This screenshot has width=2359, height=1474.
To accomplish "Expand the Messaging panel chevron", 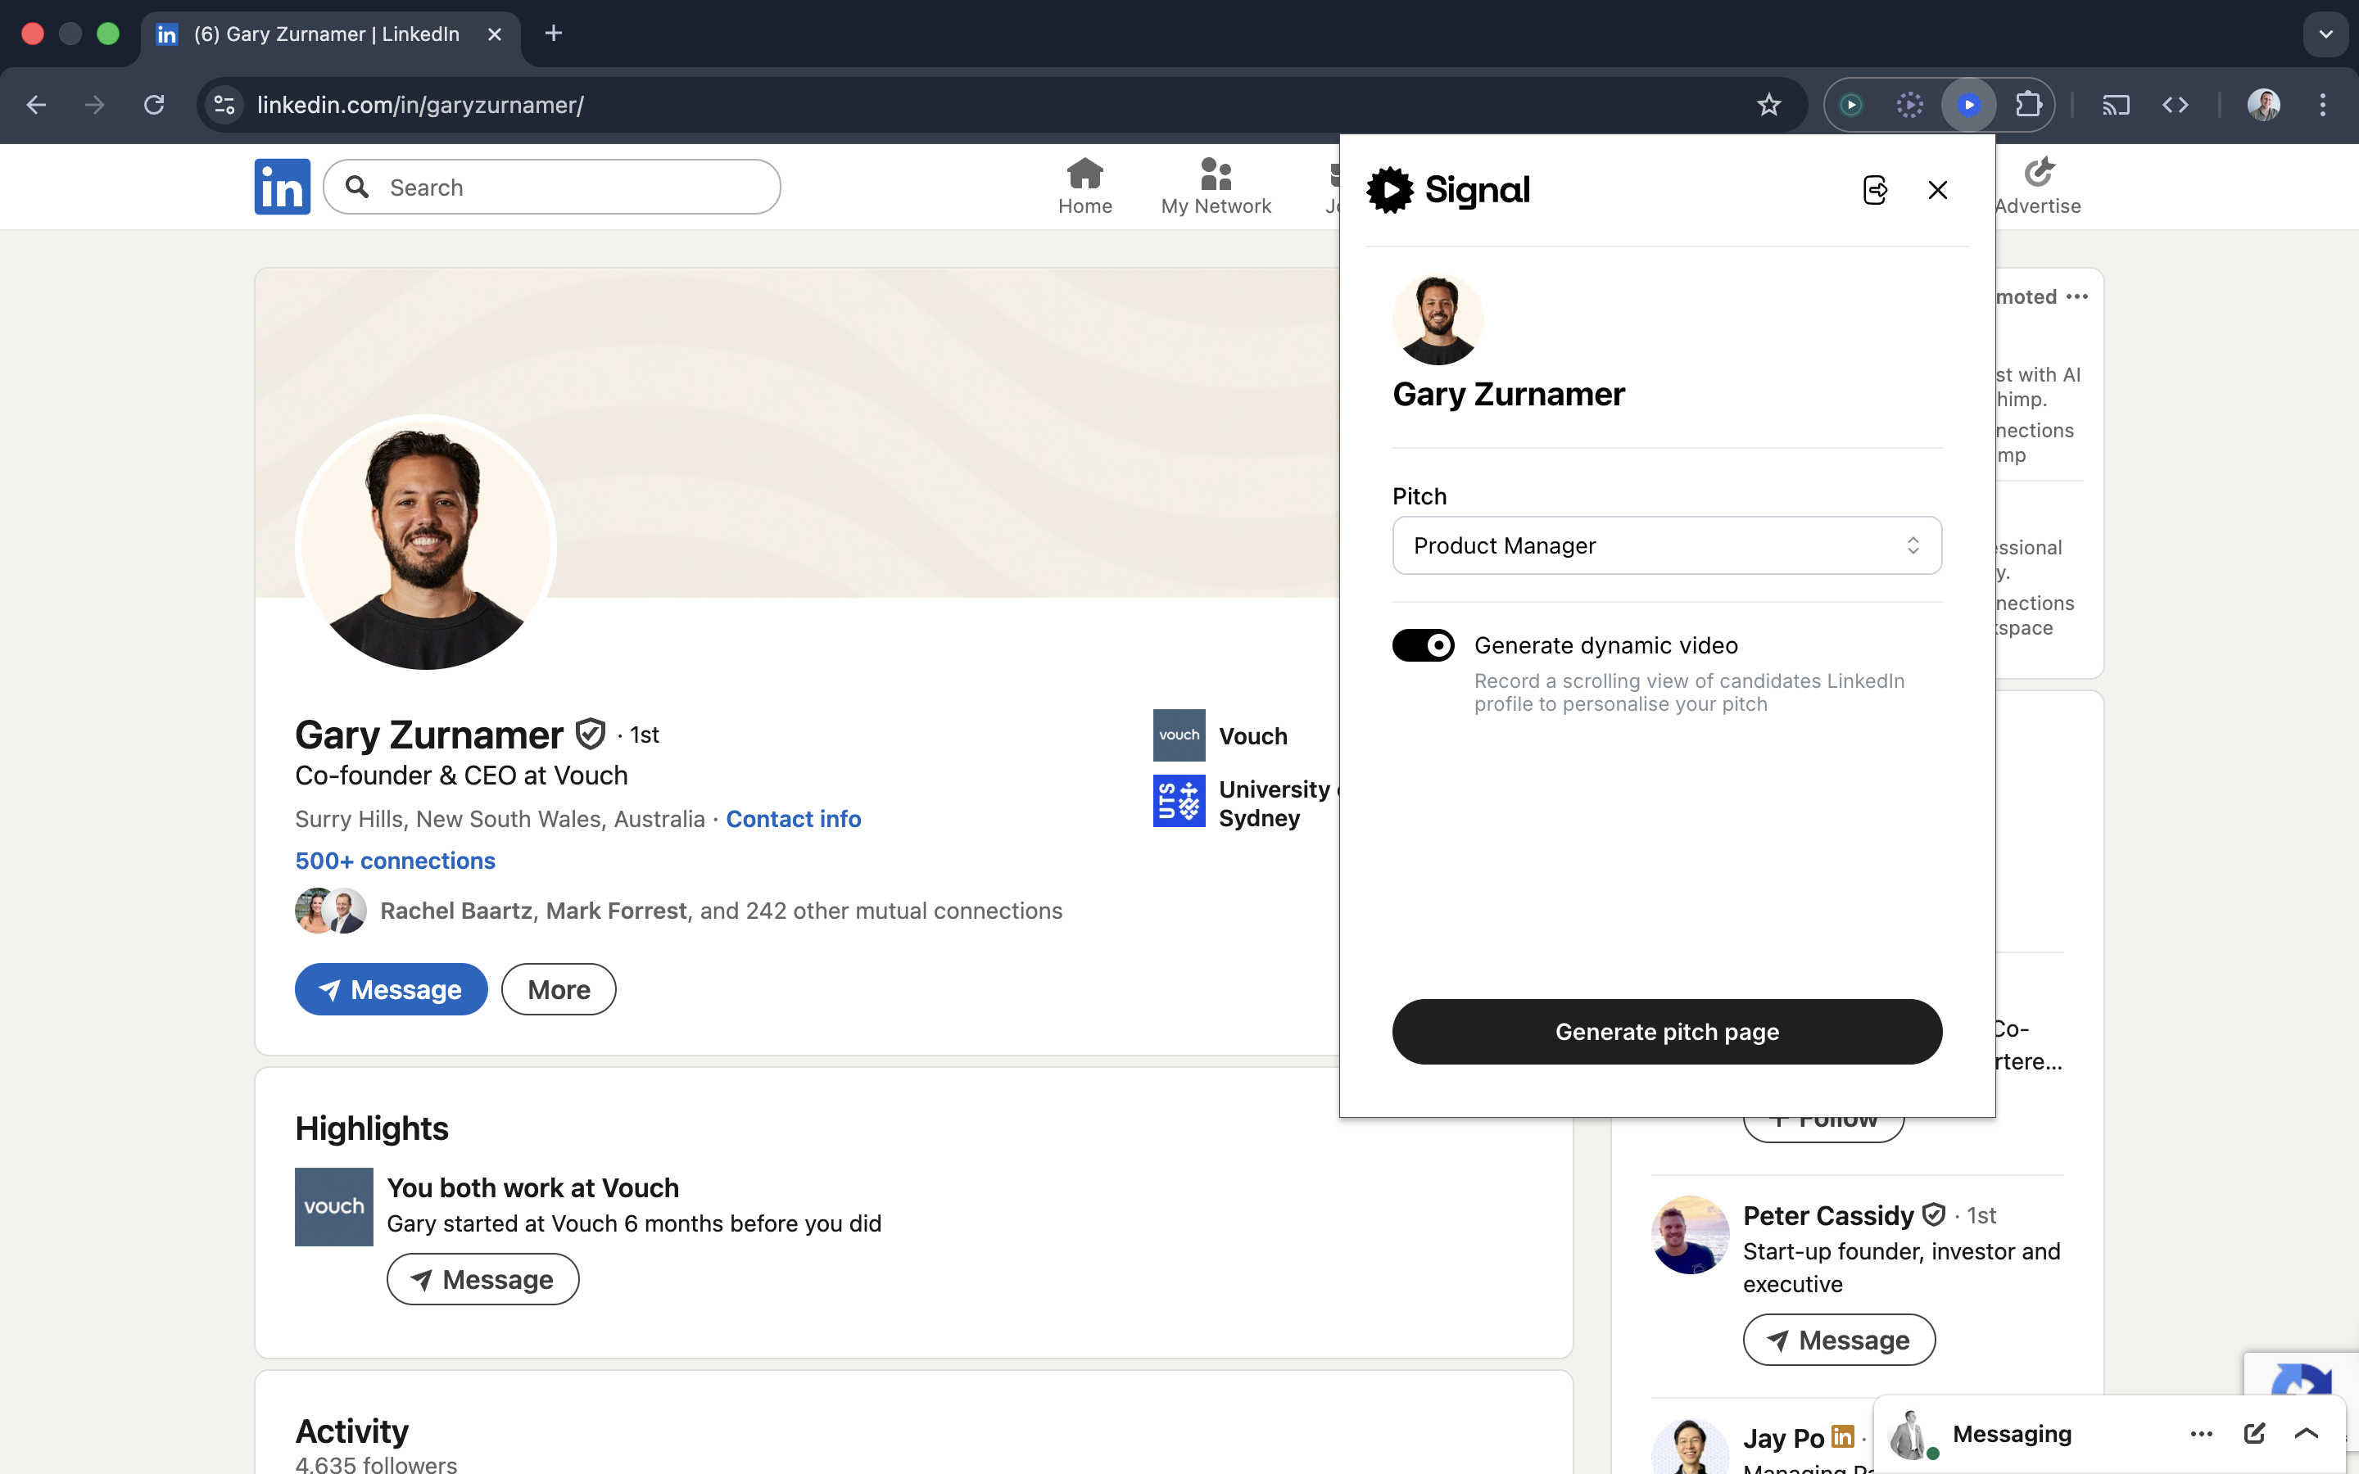I will tap(2306, 1433).
